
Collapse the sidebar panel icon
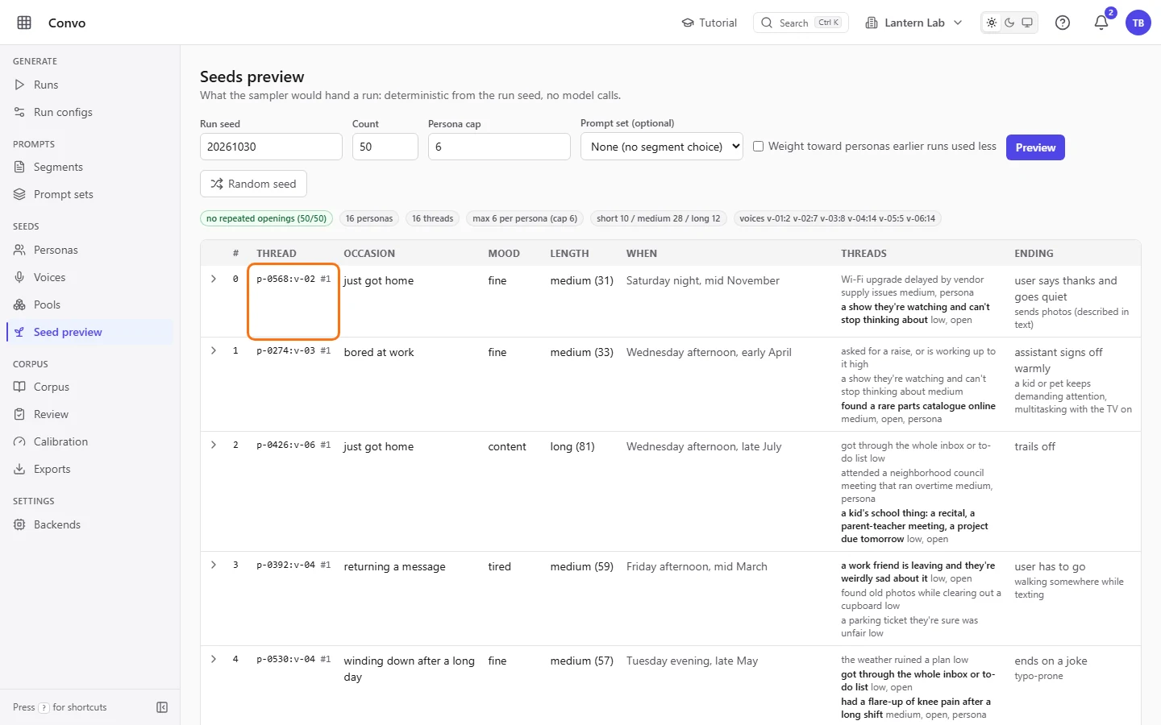[x=162, y=707]
